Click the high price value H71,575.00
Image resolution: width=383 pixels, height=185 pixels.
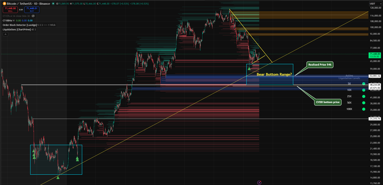[77, 4]
